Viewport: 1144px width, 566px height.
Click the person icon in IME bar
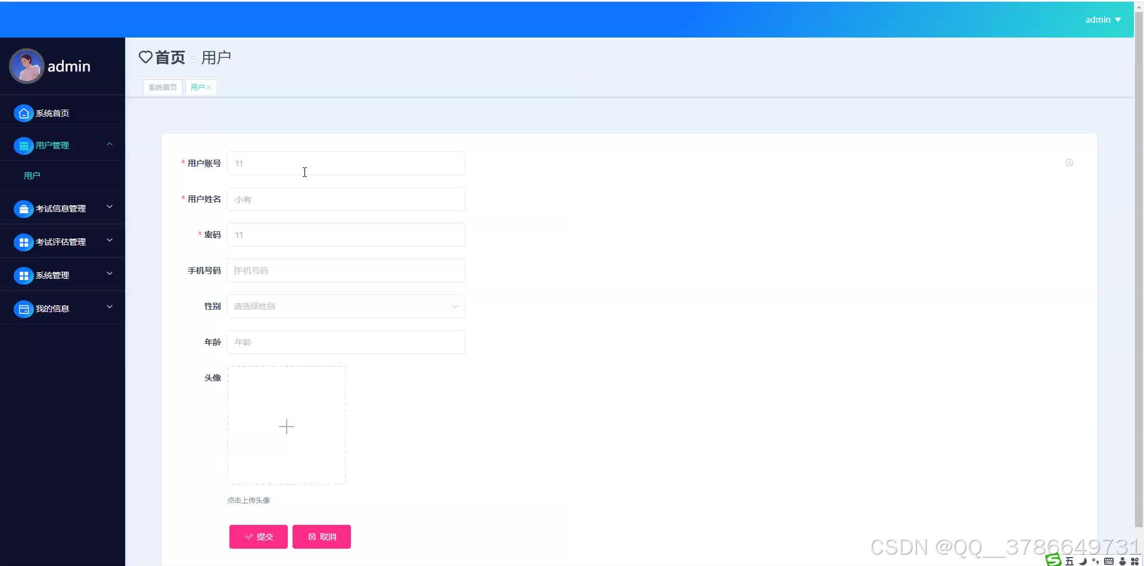[x=1123, y=561]
